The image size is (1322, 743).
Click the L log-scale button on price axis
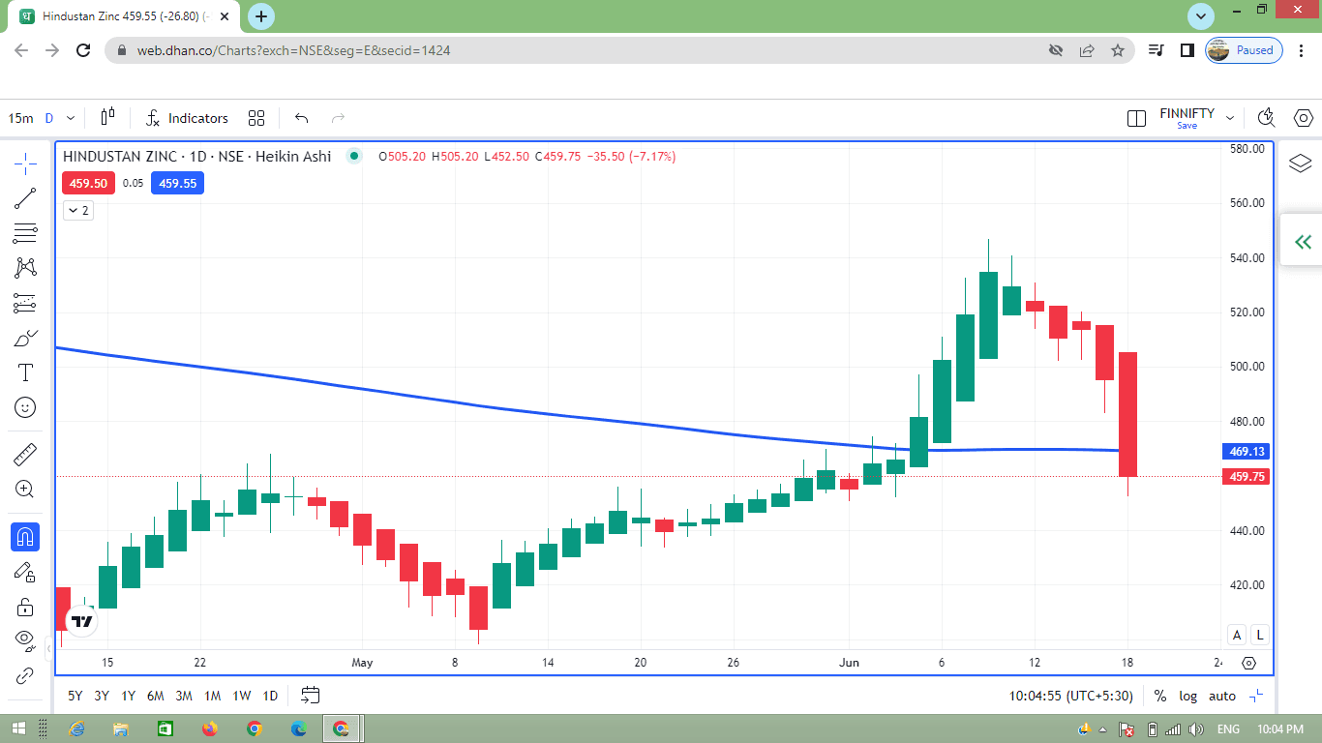click(1259, 635)
